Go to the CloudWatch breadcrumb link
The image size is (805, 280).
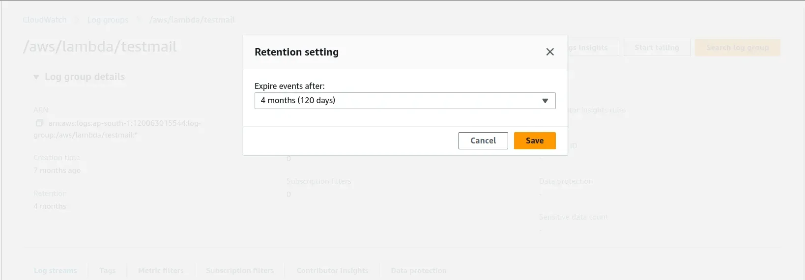click(x=45, y=20)
